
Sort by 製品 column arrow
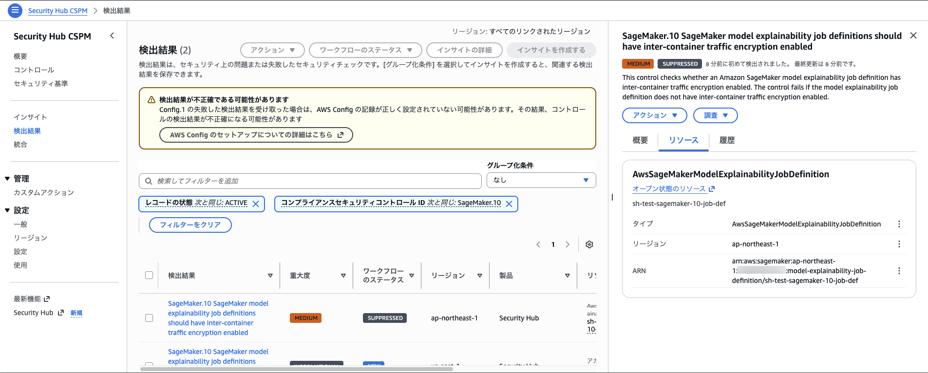pyautogui.click(x=568, y=276)
